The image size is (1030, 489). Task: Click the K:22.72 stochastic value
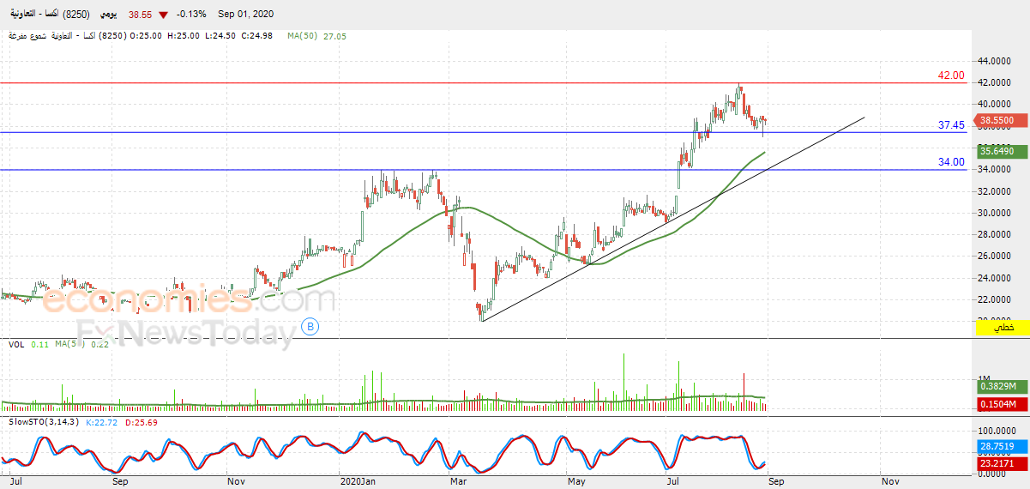click(103, 422)
